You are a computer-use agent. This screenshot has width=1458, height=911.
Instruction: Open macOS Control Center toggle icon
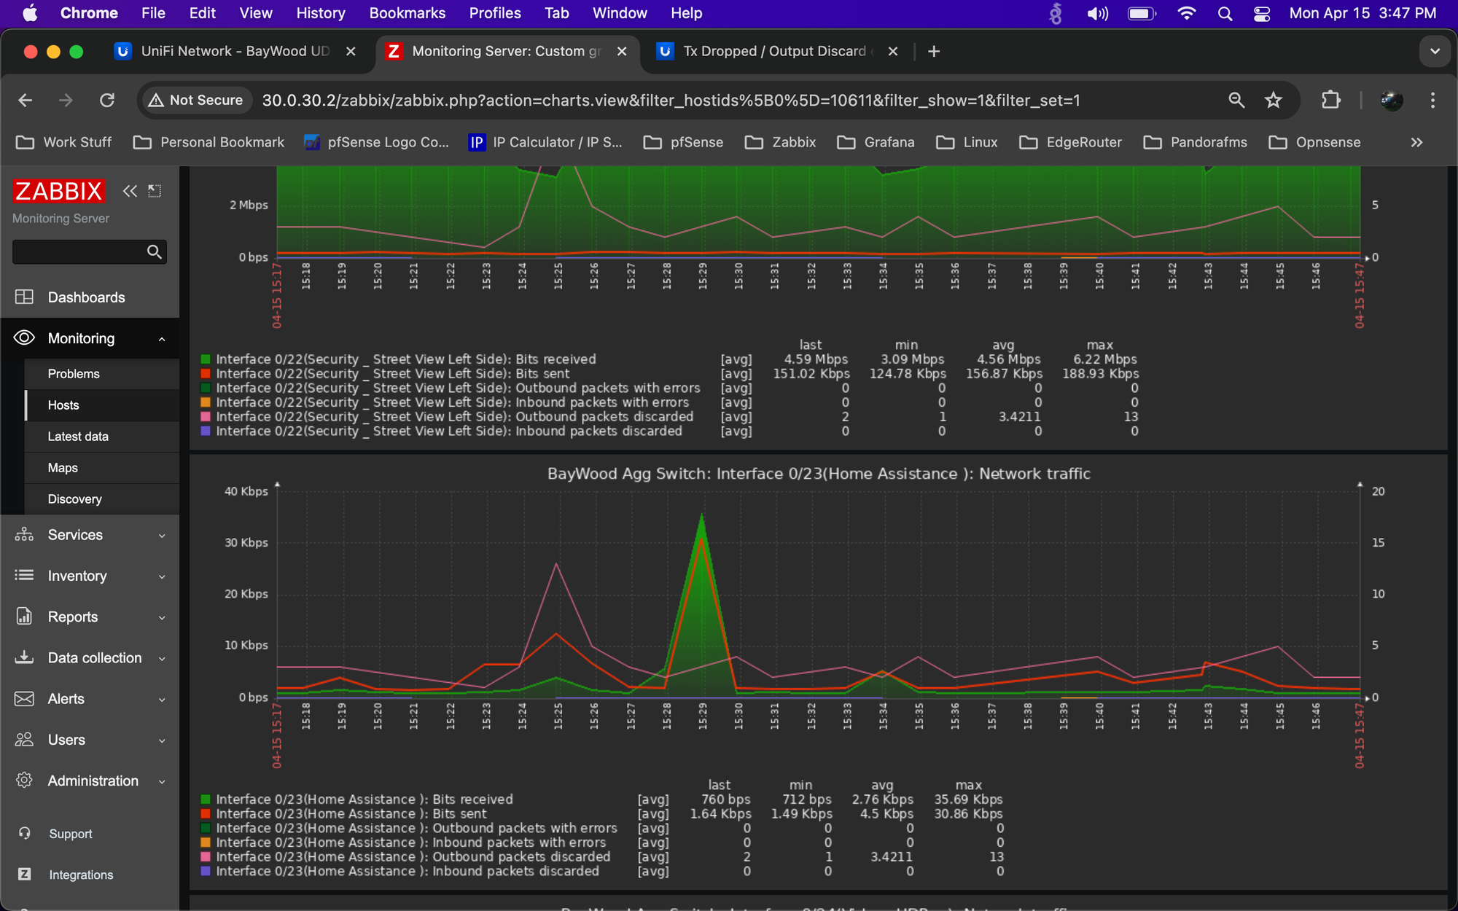tap(1262, 13)
